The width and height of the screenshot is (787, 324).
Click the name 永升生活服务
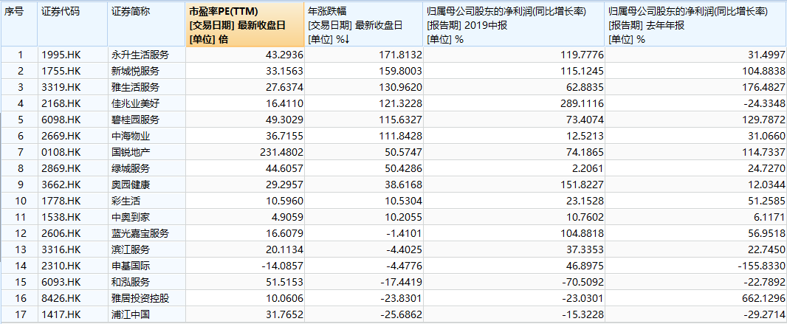click(x=140, y=55)
